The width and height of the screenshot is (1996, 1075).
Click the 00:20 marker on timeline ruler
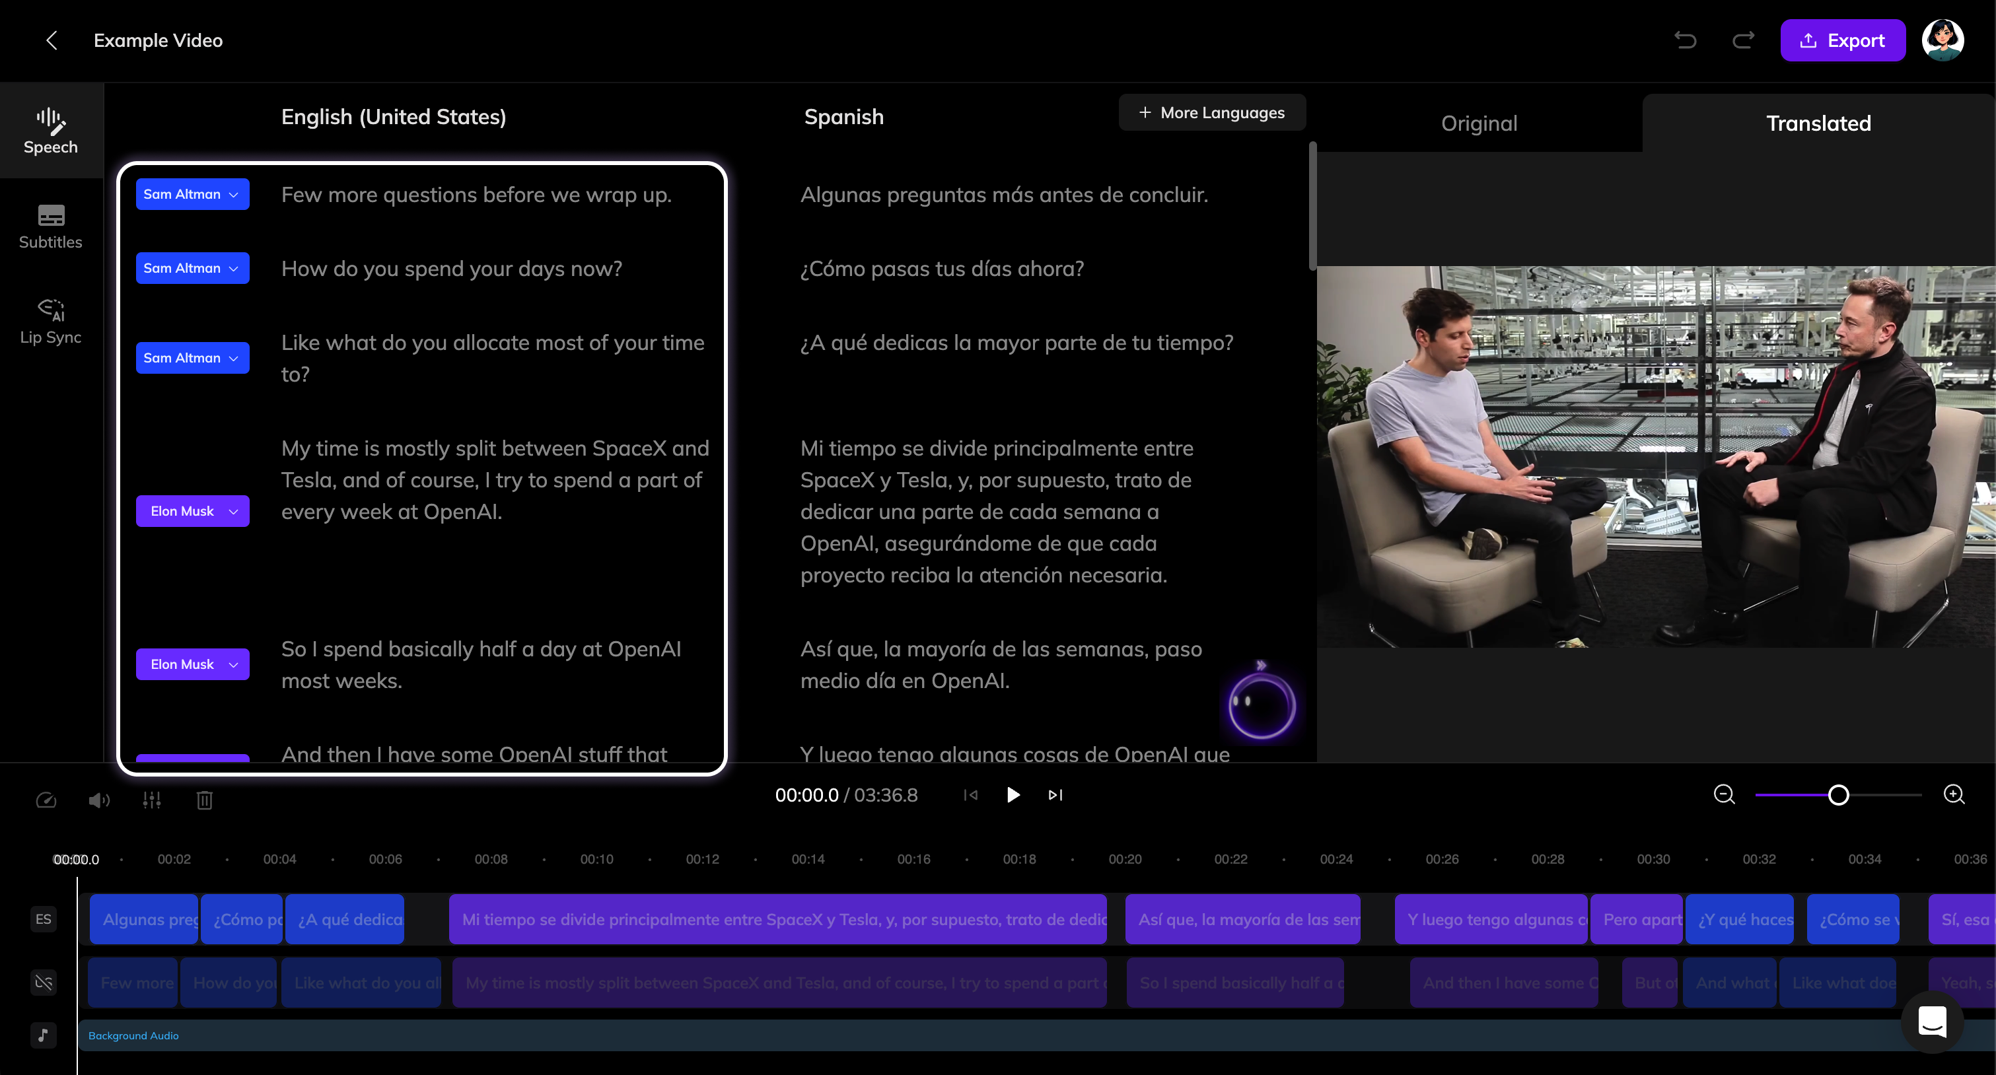click(1124, 859)
